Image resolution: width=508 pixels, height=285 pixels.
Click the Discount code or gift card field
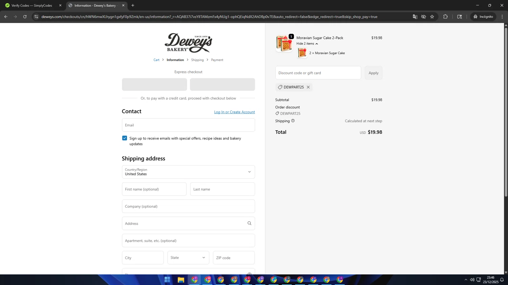(x=318, y=73)
